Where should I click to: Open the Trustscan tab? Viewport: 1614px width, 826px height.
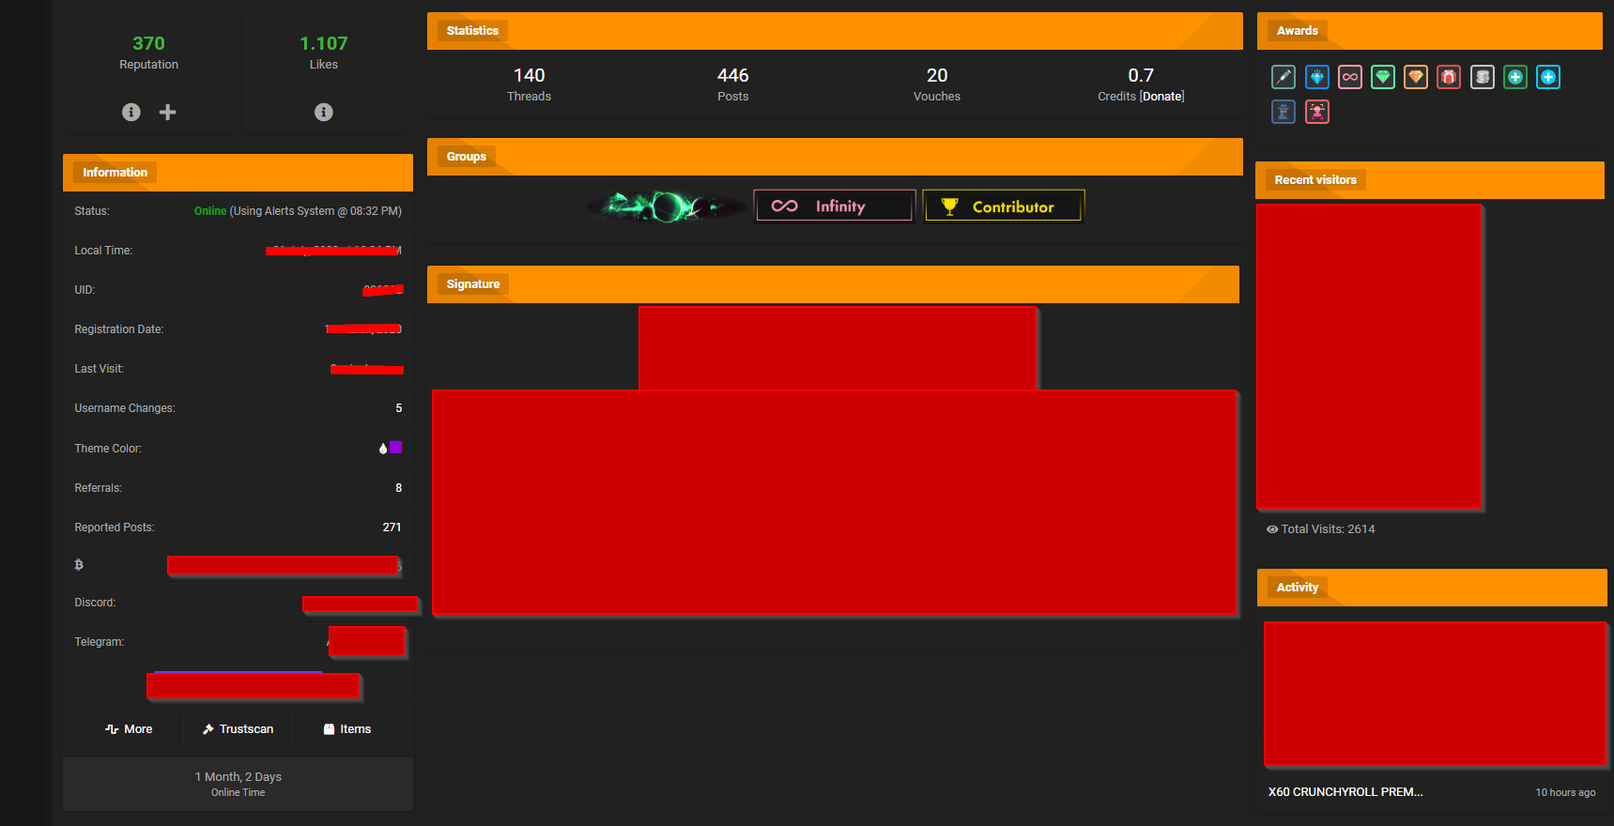(x=238, y=729)
